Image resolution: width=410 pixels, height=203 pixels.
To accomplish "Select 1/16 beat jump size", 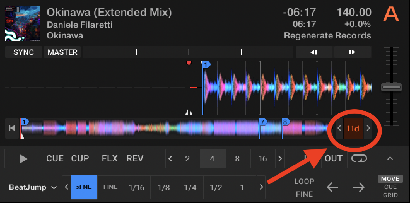I will tap(137, 187).
